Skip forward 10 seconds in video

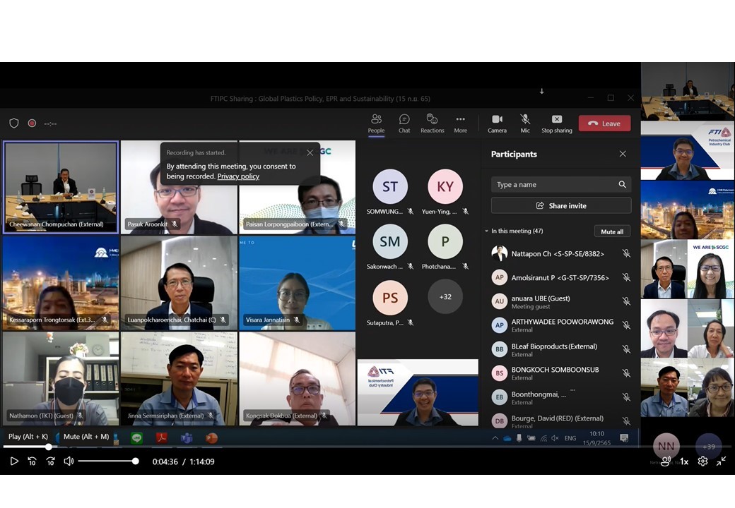(50, 461)
